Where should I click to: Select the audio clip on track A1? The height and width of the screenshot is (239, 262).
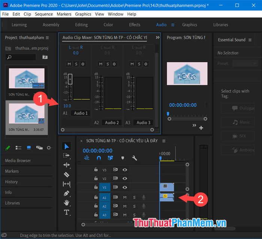[167, 197]
